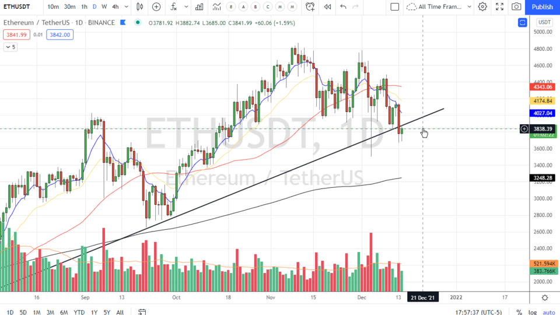The height and width of the screenshot is (315, 560).
Task: Click the compare or add symbol icon
Action: tap(156, 7)
